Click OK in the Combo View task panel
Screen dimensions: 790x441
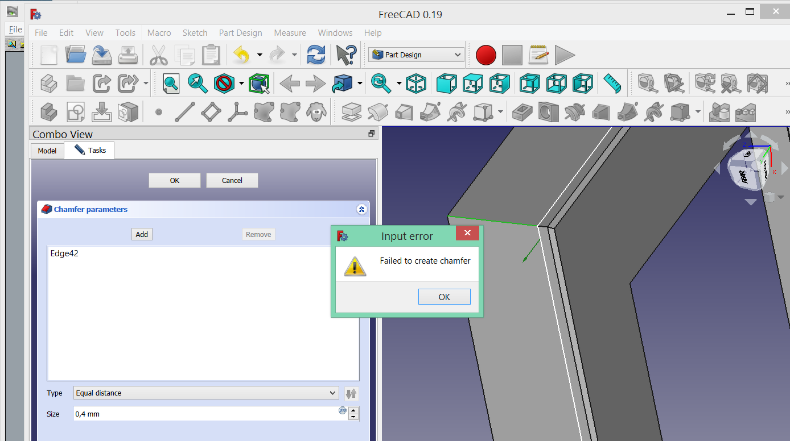coord(175,180)
